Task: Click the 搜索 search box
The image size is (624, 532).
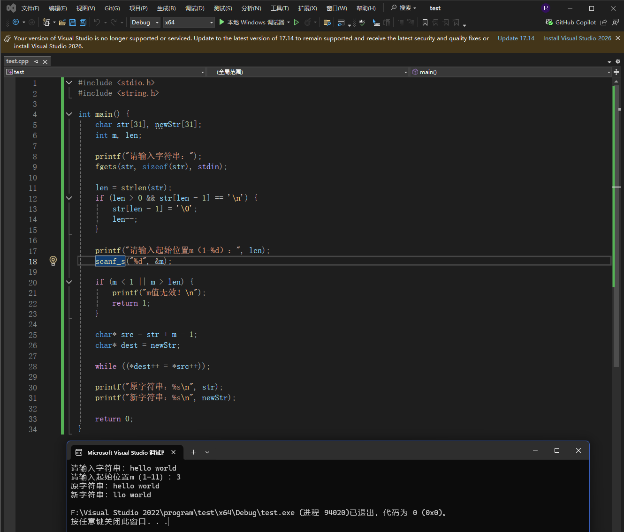Action: 404,8
